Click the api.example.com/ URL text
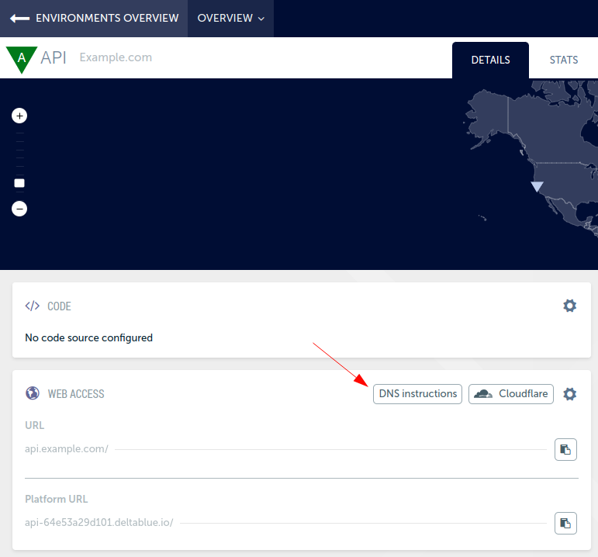This screenshot has width=598, height=557. pos(67,449)
